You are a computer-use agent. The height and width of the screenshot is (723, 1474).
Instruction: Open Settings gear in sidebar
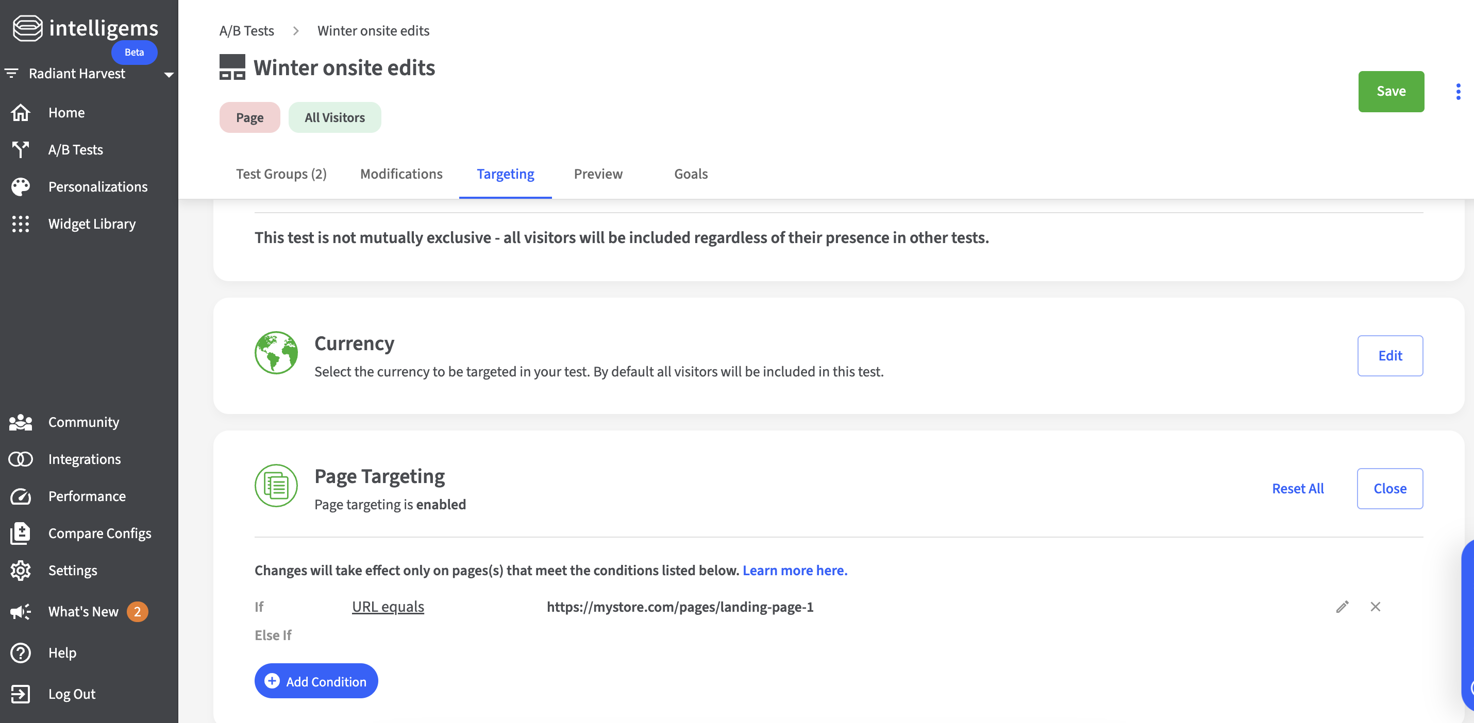pyautogui.click(x=21, y=571)
